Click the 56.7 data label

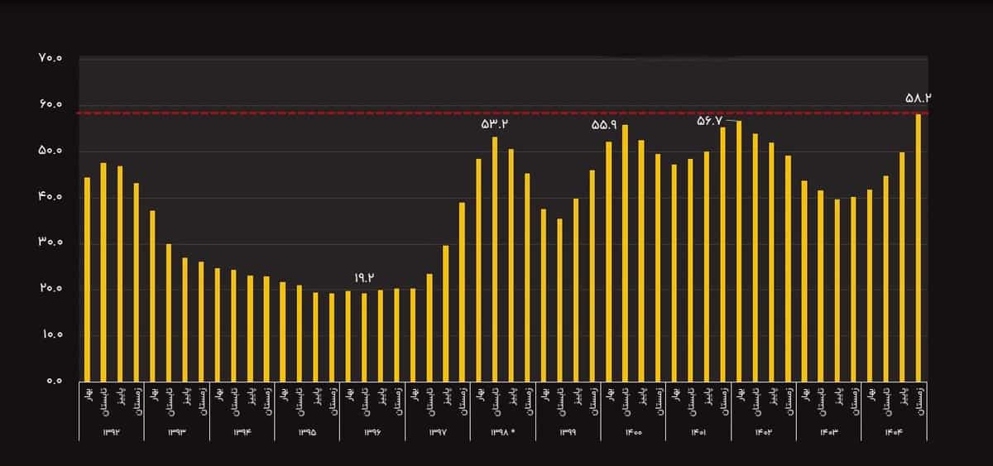point(709,121)
